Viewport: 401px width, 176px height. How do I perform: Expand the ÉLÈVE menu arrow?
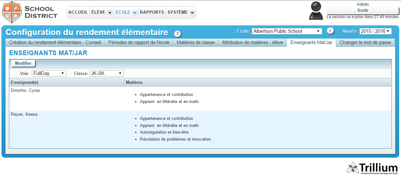(110, 12)
